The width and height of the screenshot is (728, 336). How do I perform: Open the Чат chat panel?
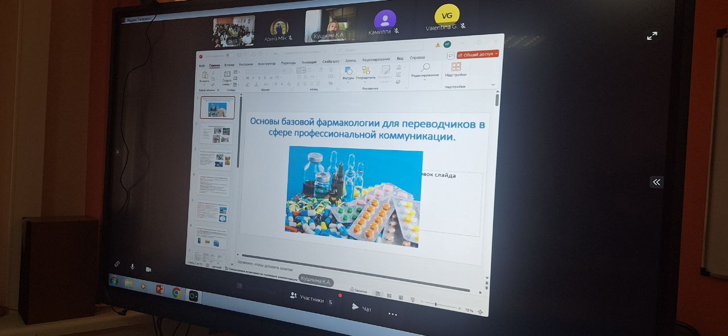pos(361,308)
